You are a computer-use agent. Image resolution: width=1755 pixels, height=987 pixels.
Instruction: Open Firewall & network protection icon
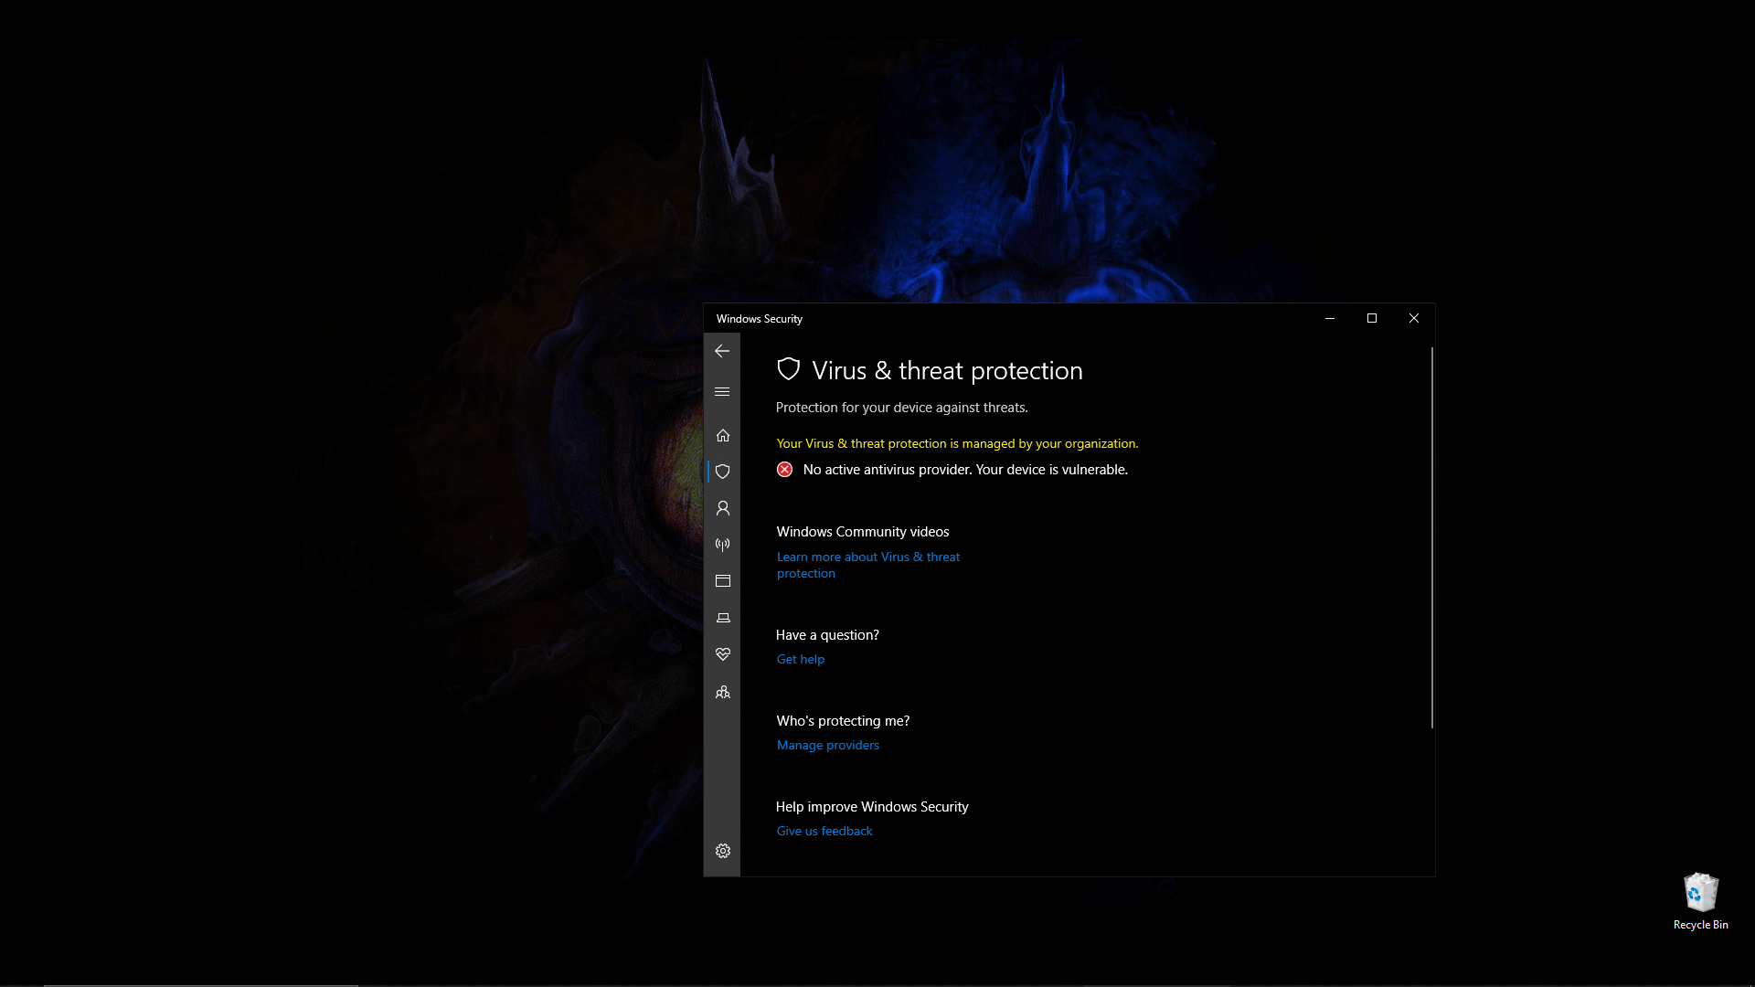(x=722, y=545)
